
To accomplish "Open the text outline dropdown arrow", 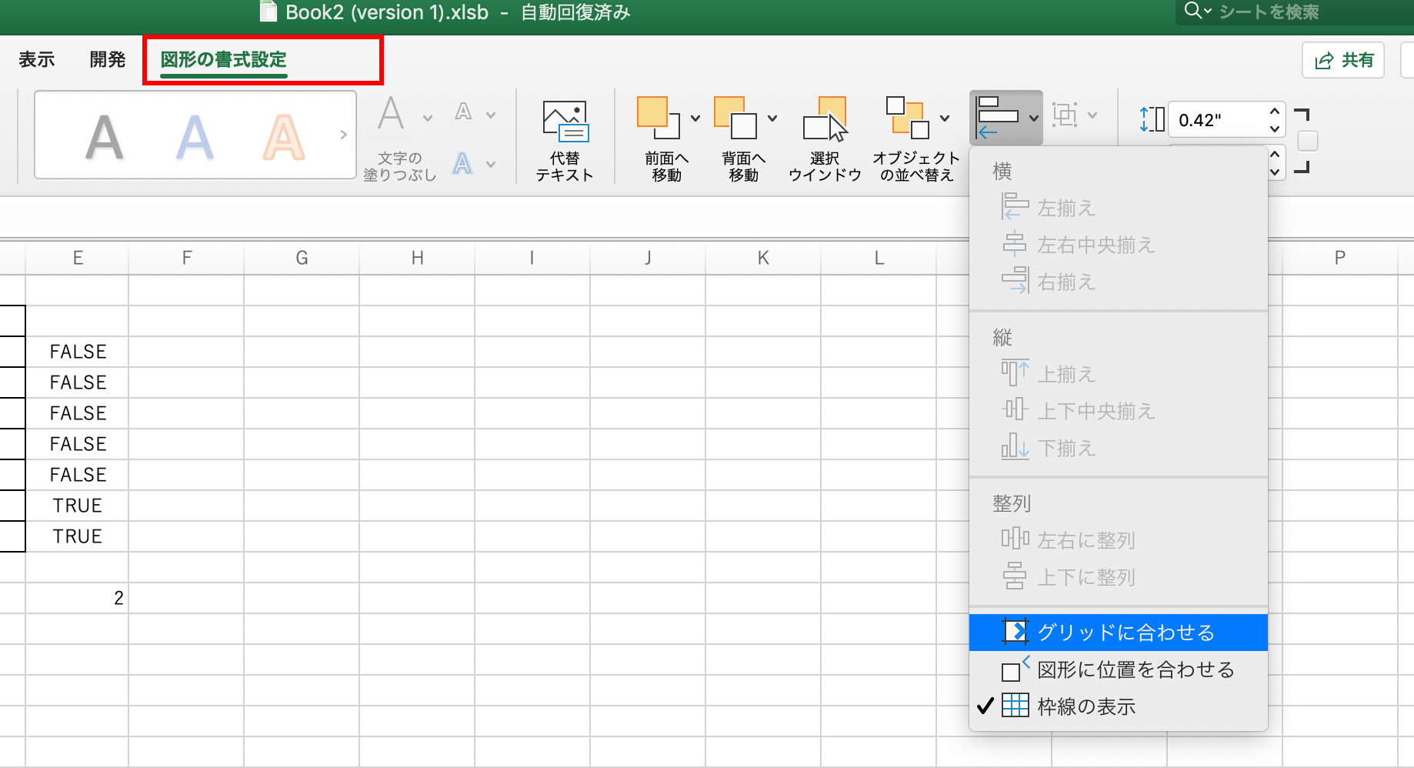I will pos(491,115).
